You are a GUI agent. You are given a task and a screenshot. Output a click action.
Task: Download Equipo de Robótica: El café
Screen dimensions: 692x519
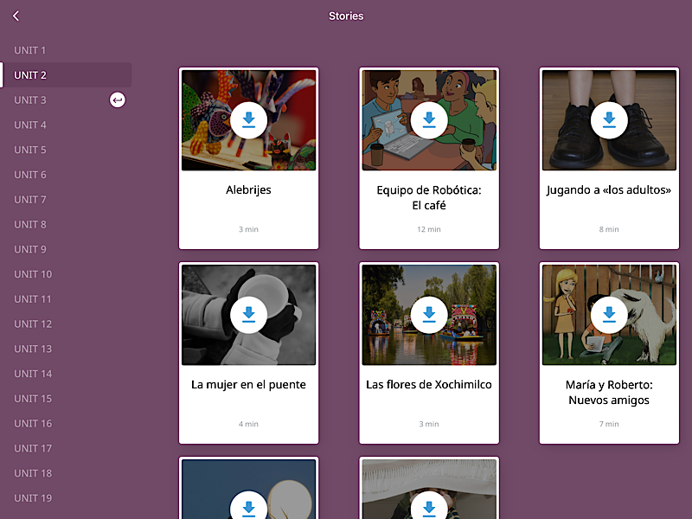coord(429,120)
